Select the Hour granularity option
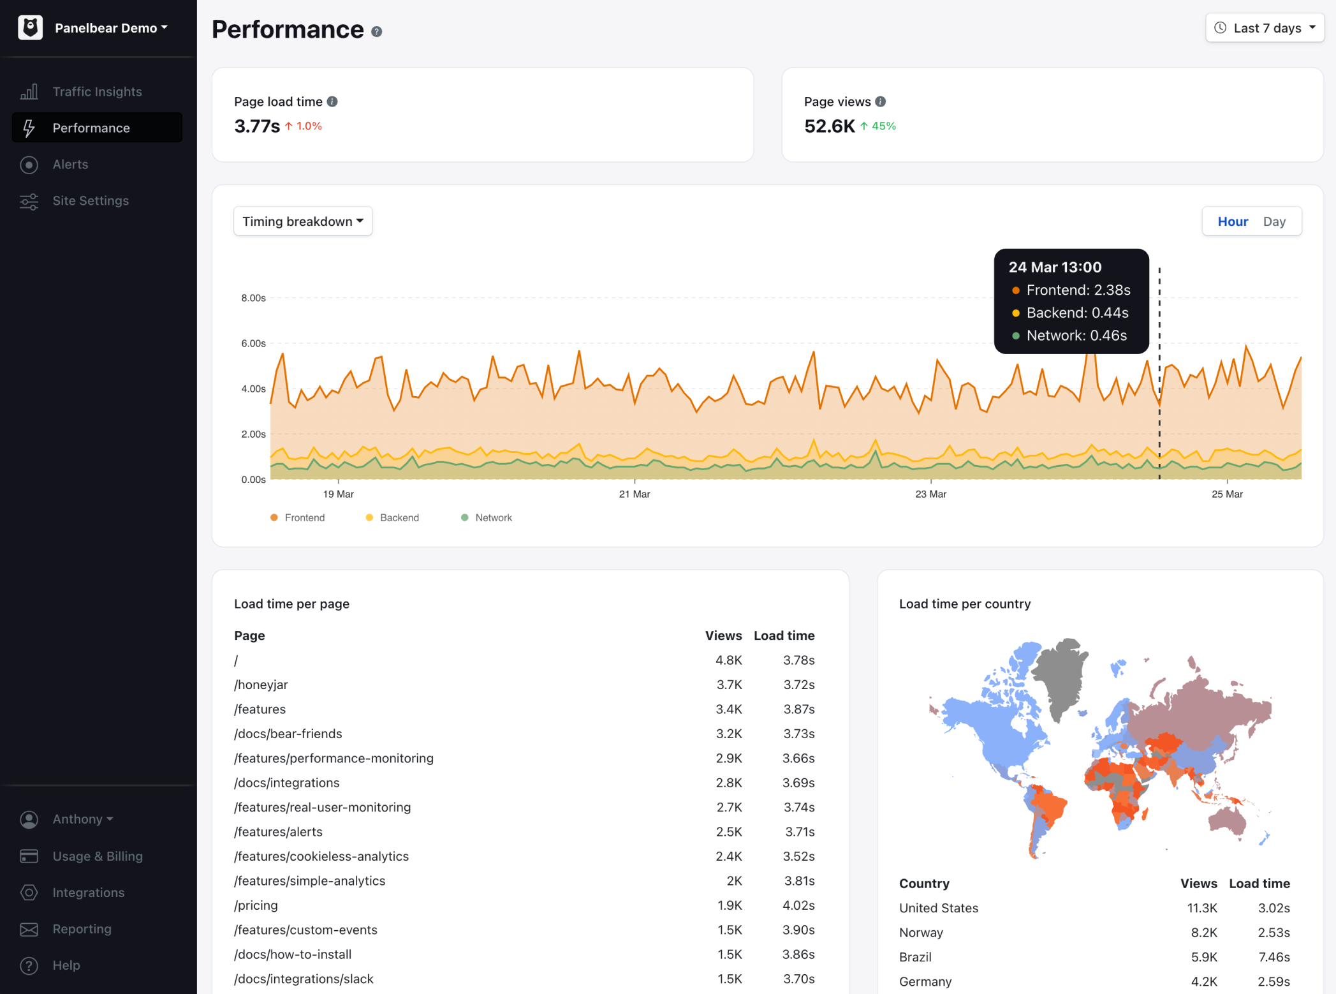Image resolution: width=1336 pixels, height=994 pixels. coord(1233,221)
